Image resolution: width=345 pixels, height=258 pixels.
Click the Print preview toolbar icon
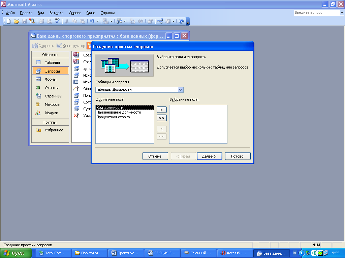click(50, 21)
